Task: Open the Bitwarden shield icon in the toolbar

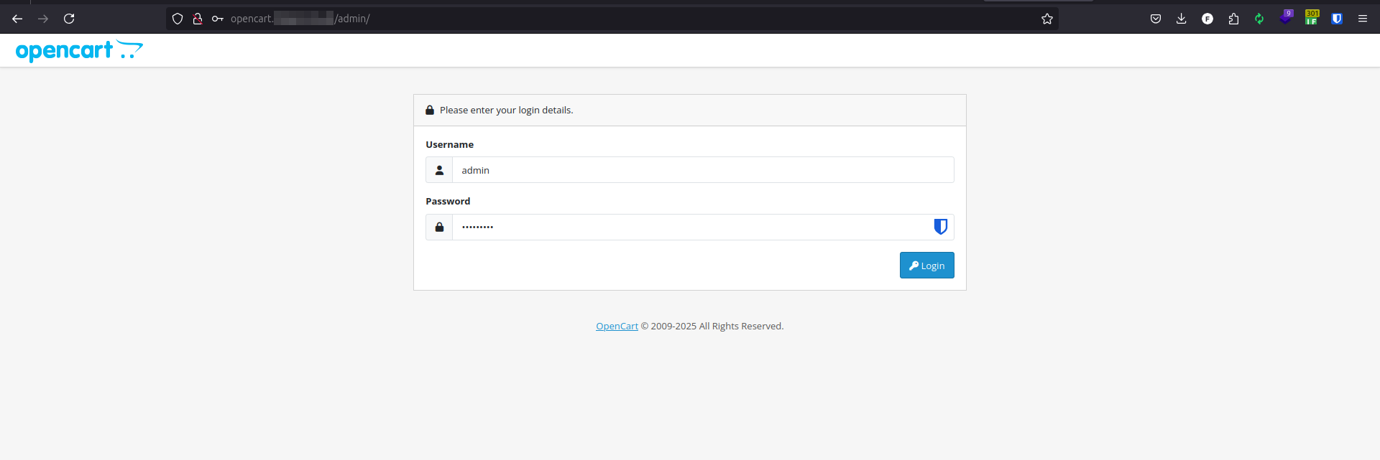Action: (x=1337, y=19)
